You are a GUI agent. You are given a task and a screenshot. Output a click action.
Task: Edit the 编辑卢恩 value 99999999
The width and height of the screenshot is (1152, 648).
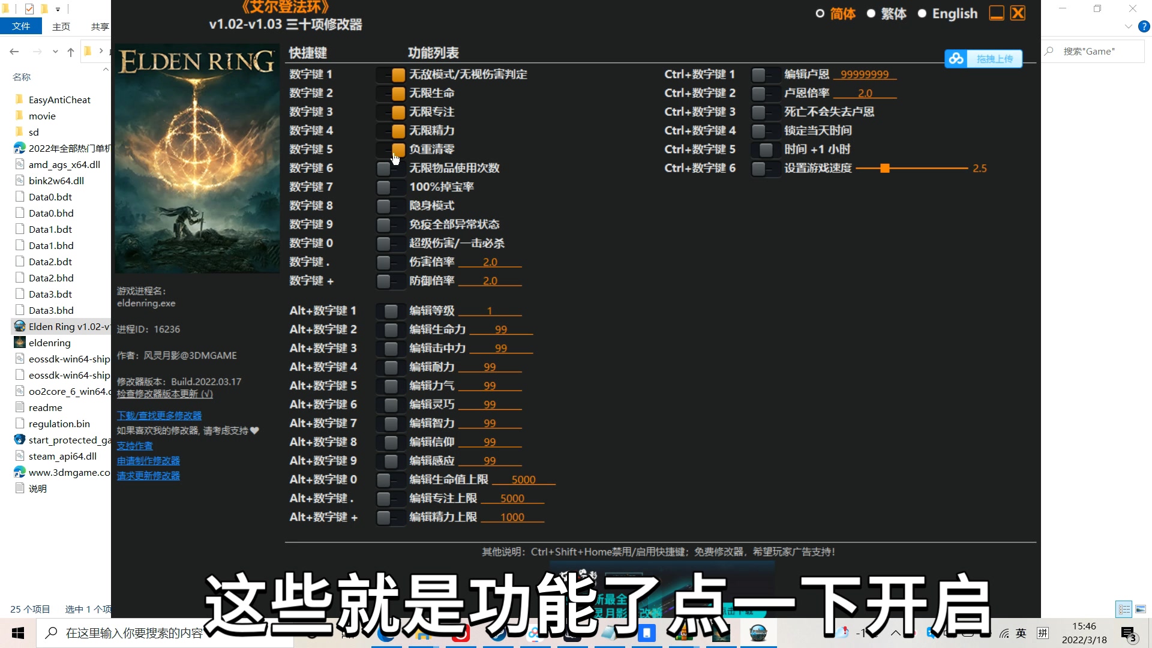pos(865,74)
